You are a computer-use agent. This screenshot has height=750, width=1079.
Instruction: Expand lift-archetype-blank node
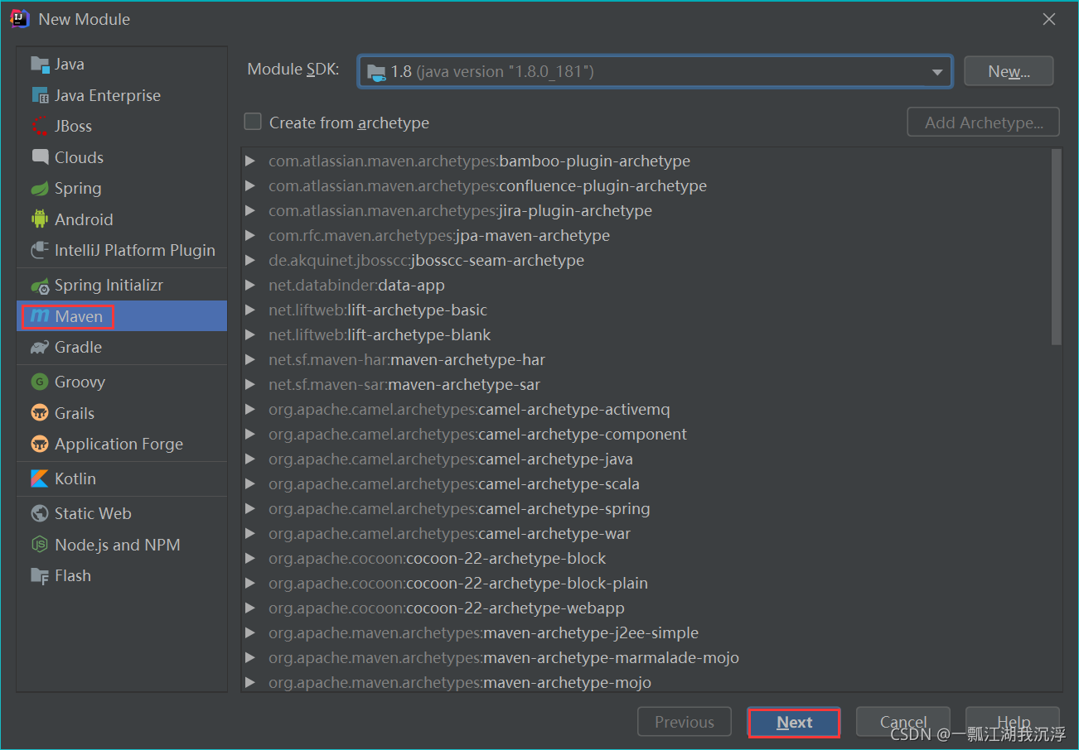[250, 335]
